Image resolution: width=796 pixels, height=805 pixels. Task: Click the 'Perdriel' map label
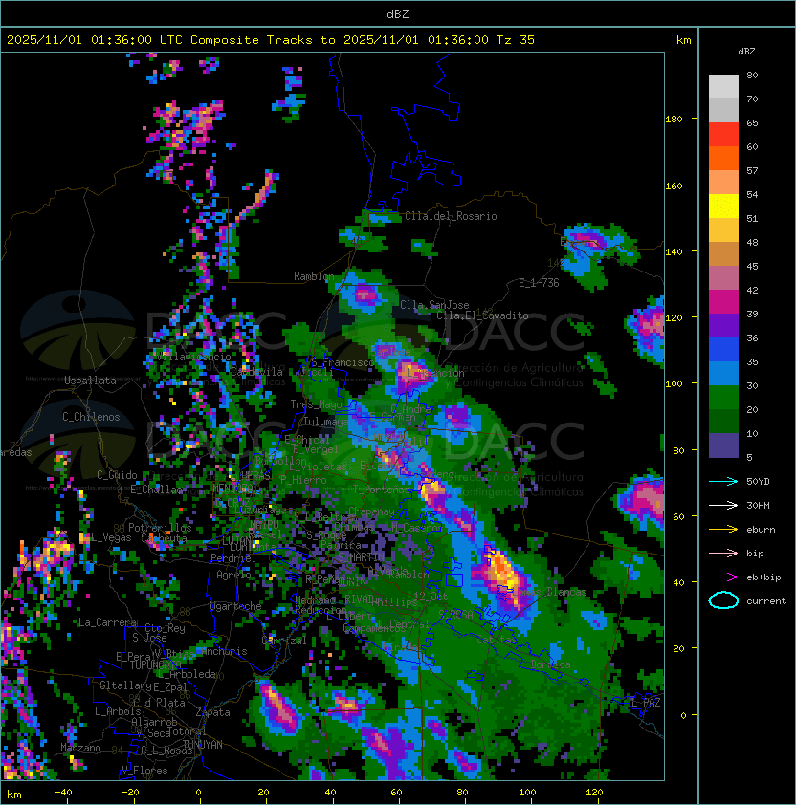tap(233, 558)
